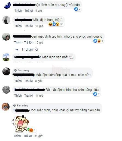Click Thích under 'trang phục vinh quang' comment
The height and width of the screenshot is (141, 122).
[x=18, y=42]
